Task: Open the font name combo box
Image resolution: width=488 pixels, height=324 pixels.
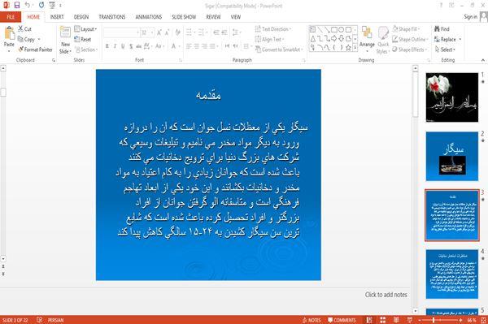Action: [122, 32]
